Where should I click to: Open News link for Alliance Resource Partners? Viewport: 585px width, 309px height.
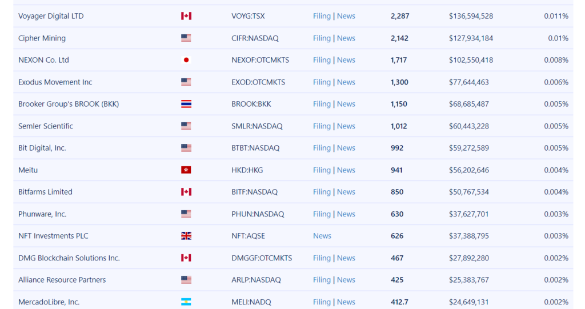click(346, 280)
